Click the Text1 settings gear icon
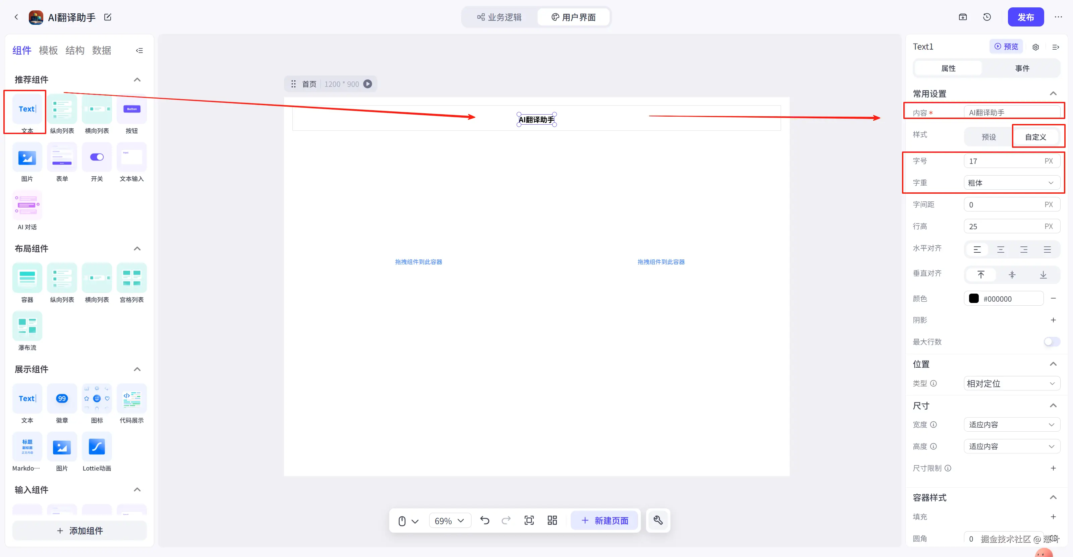1073x557 pixels. click(x=1035, y=47)
